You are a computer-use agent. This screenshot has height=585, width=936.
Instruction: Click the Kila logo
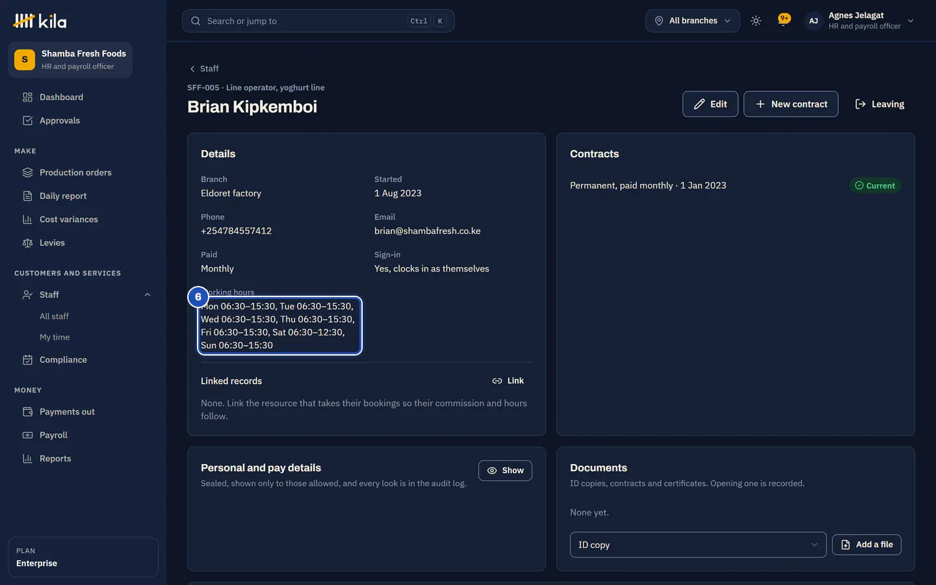click(x=40, y=21)
